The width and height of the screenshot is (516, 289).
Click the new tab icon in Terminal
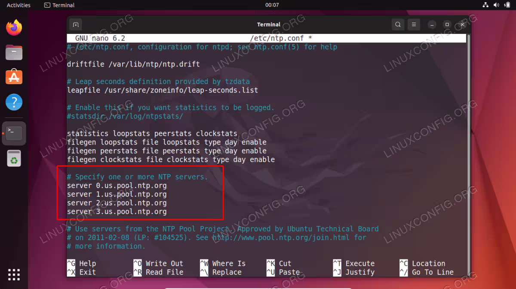click(x=75, y=24)
